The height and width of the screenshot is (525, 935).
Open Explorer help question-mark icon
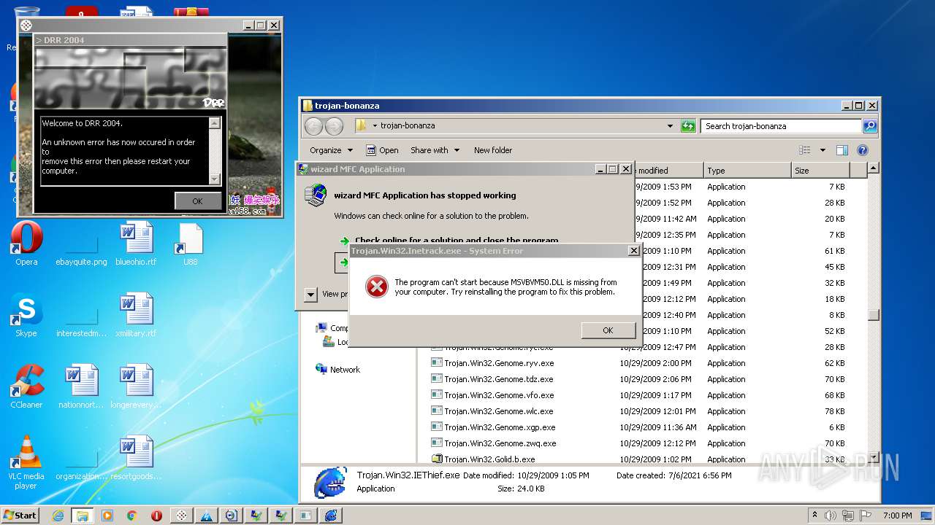click(862, 150)
